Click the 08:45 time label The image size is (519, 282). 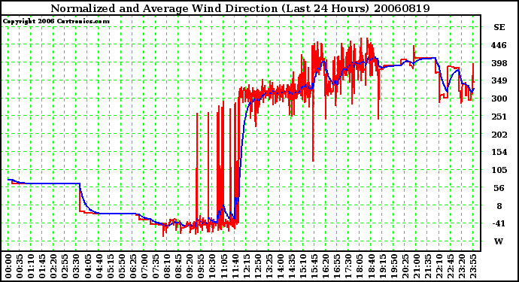coord(178,266)
